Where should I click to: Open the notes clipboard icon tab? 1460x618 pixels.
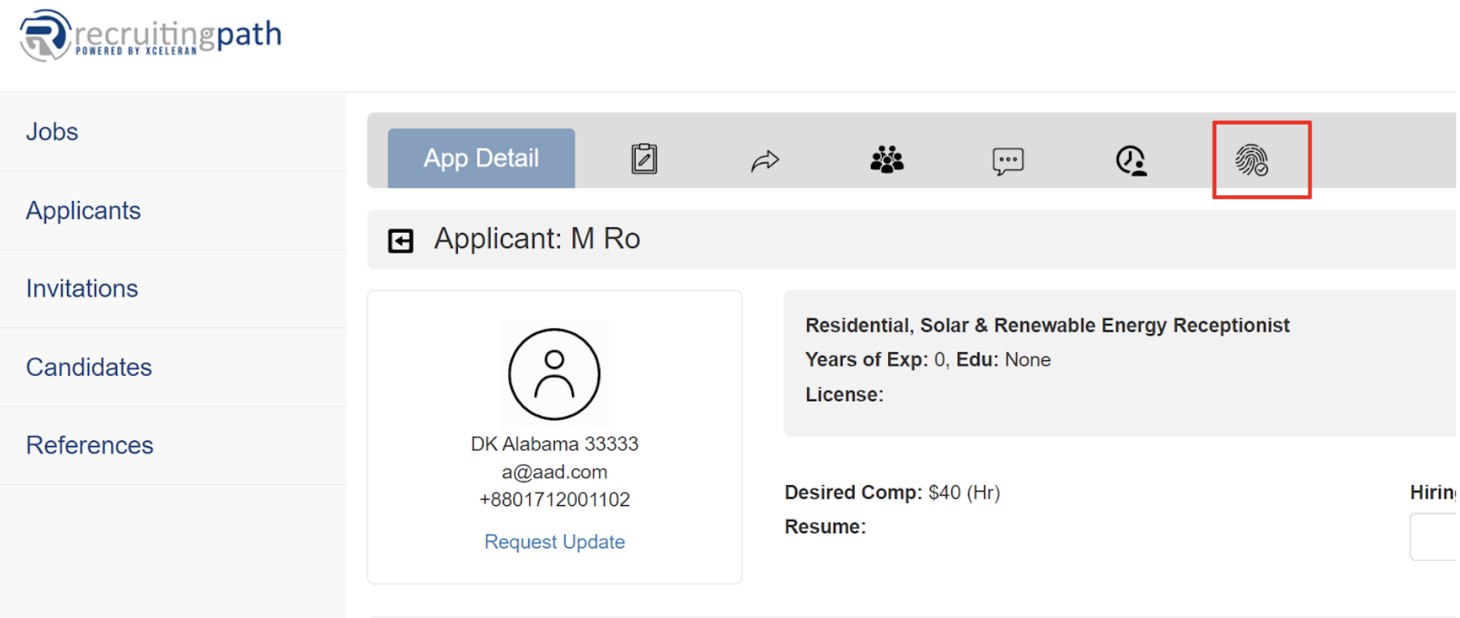pos(644,159)
